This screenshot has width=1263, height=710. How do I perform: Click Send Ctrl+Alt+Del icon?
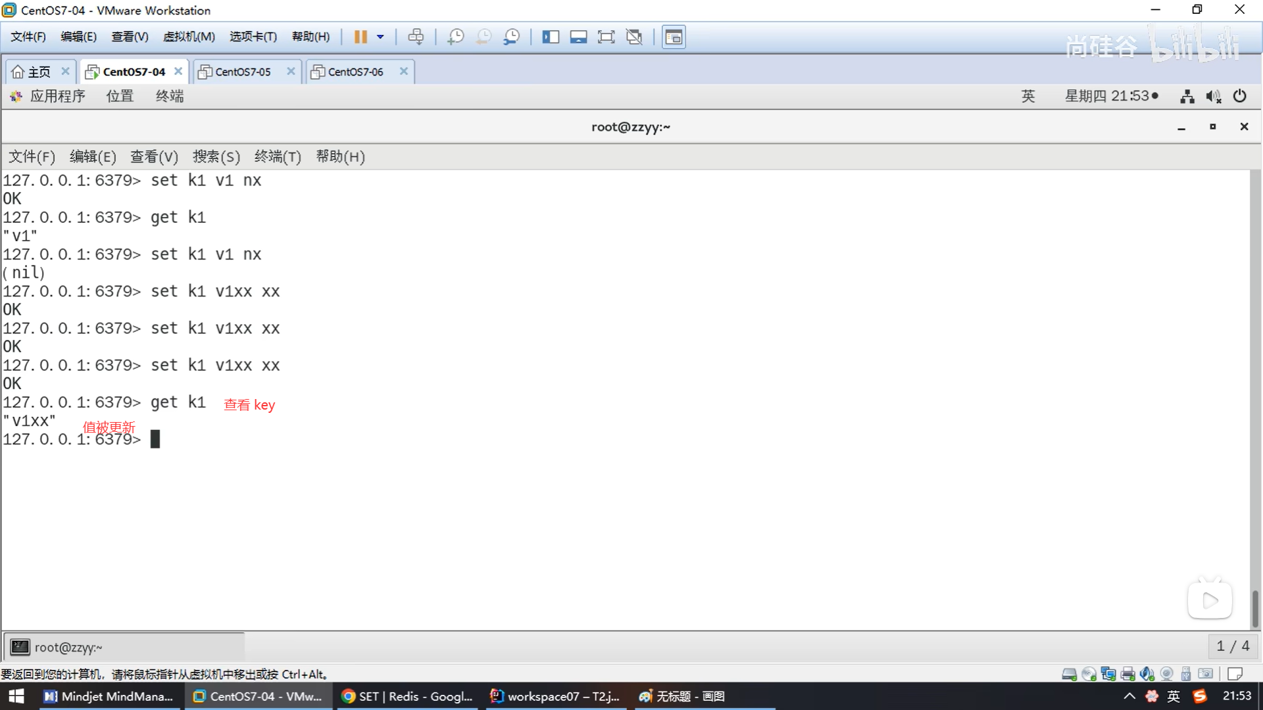(x=416, y=37)
